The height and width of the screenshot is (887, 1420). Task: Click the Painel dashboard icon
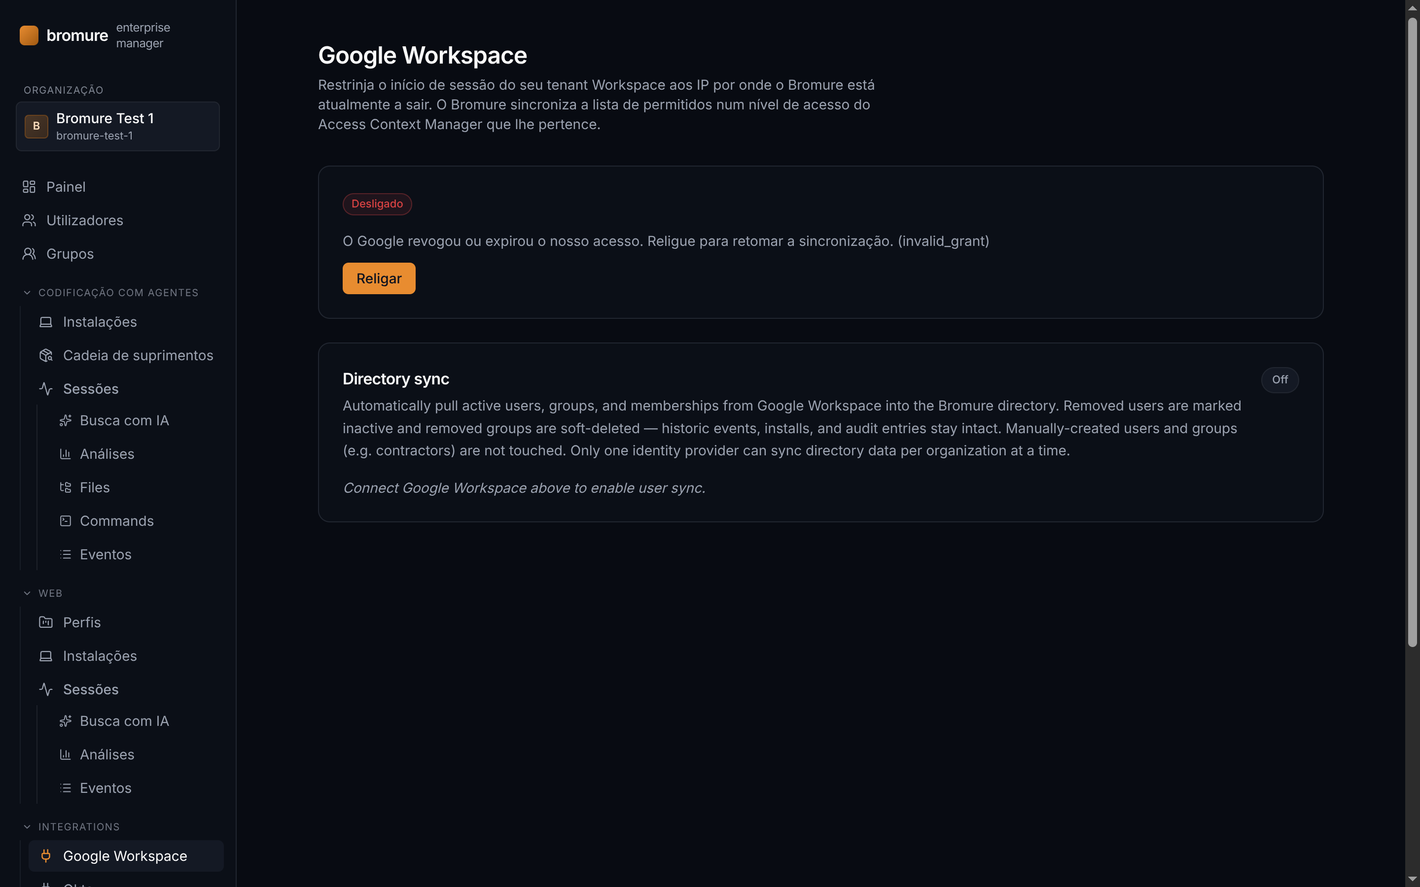click(x=29, y=187)
